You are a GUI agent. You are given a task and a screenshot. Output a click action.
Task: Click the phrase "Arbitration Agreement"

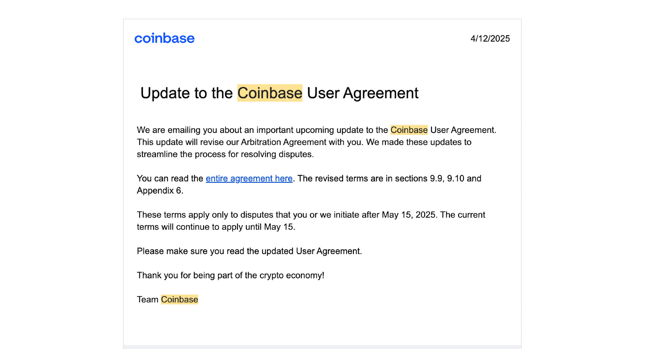[283, 142]
